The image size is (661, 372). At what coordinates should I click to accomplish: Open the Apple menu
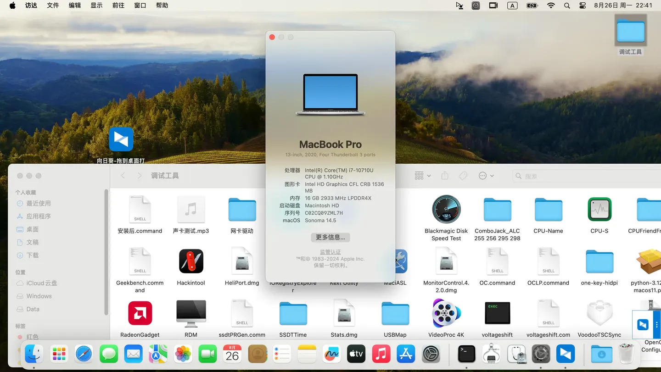(x=12, y=6)
